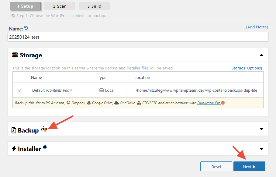This screenshot has height=177, width=276.
Task: Click the Local drive type icon
Action: click(x=102, y=90)
